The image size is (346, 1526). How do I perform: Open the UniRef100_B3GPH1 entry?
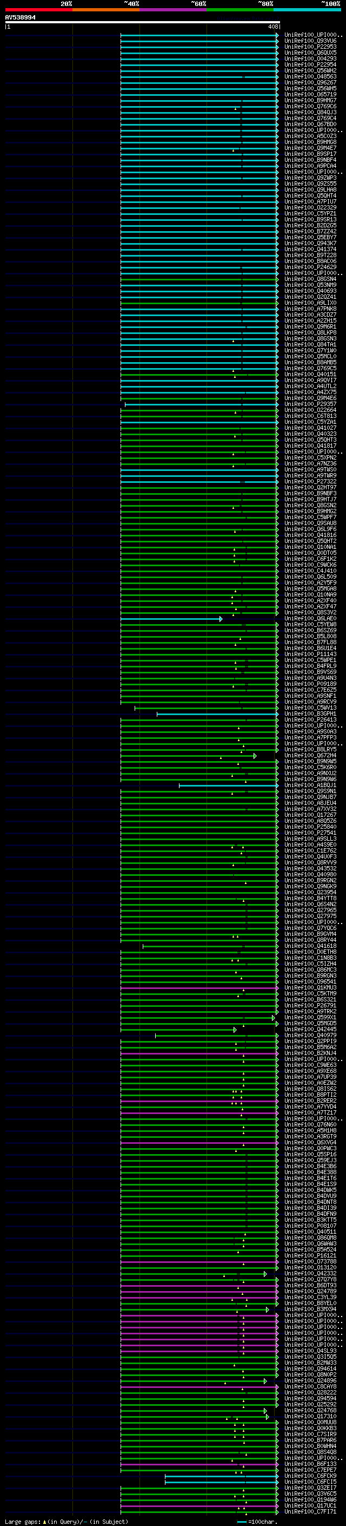pyautogui.click(x=310, y=714)
